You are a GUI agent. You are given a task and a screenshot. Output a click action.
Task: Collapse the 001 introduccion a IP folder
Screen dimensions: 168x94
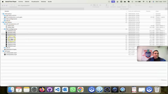3,24
